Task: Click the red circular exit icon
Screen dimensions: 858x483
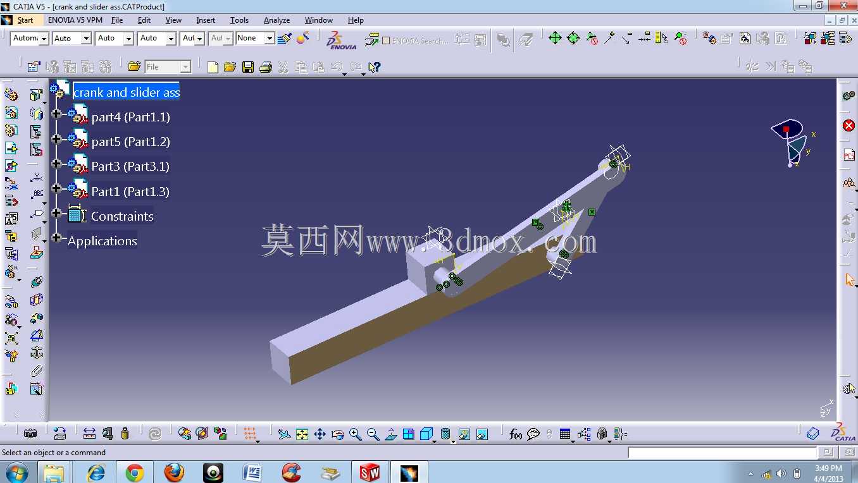Action: pos(849,126)
